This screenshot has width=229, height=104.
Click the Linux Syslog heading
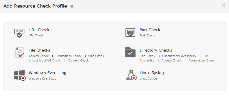[152, 73]
